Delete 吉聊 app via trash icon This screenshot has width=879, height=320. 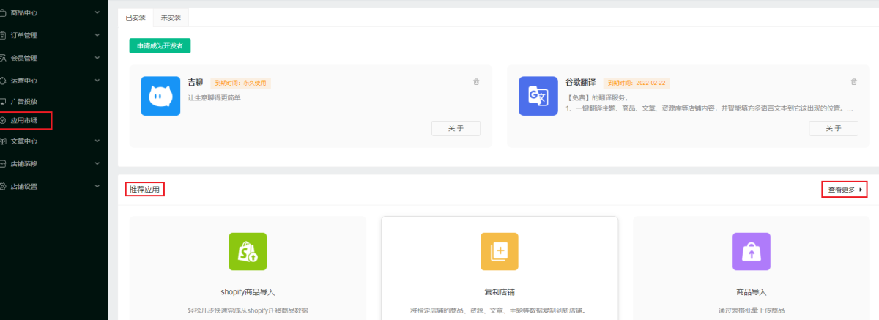point(476,82)
